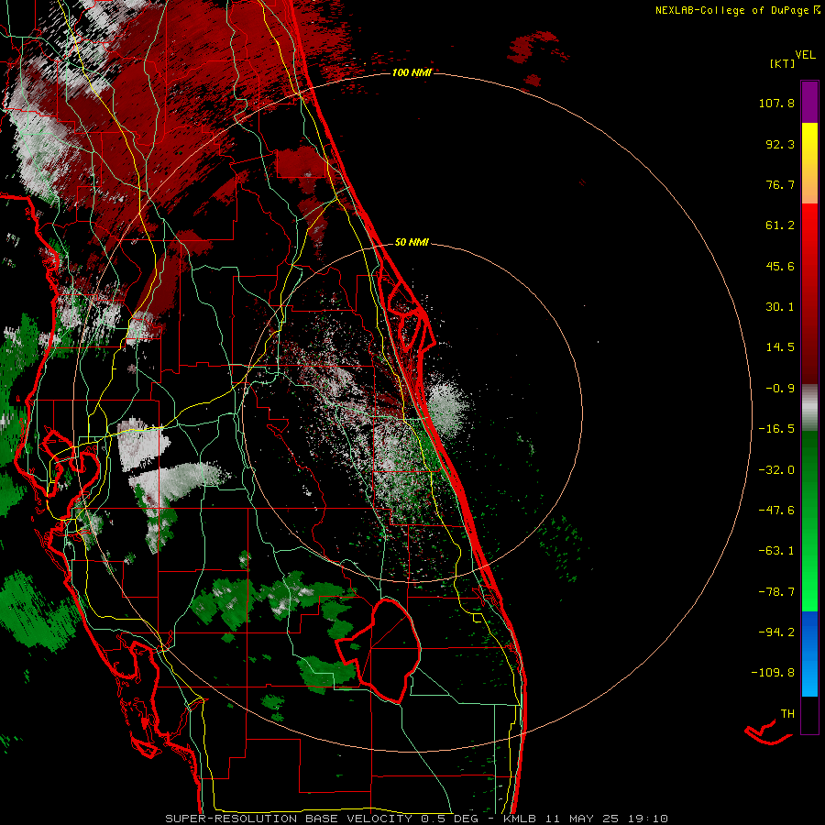Click the KMLB 11 MAY 25 19:10 timestamp
Screen dimensions: 825x825
(586, 819)
